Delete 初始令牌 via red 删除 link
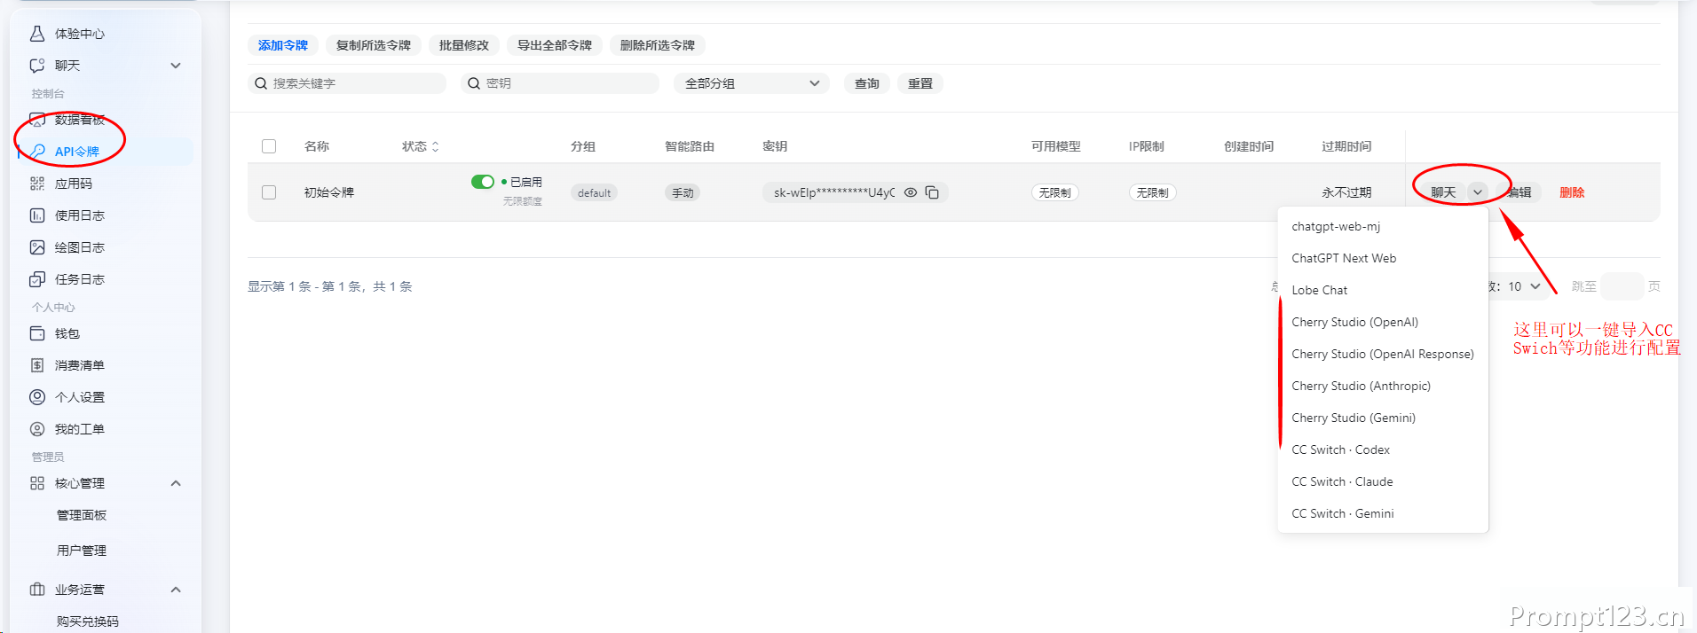 pyautogui.click(x=1572, y=192)
